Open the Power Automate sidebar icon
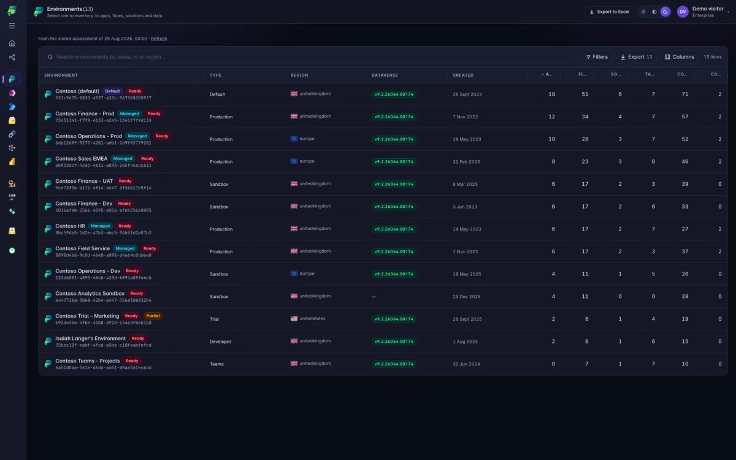736x460 pixels. click(x=12, y=107)
